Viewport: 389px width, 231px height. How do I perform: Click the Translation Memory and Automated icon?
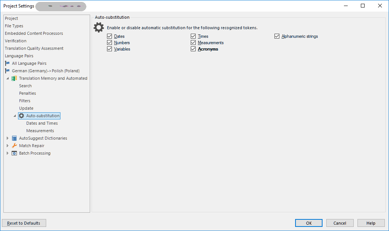[14, 78]
